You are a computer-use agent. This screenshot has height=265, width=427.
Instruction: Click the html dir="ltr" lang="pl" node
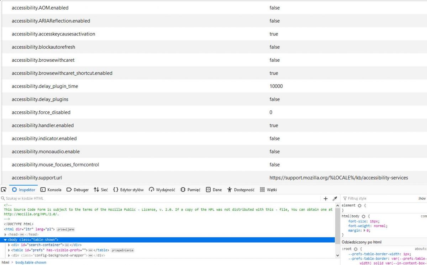pyautogui.click(x=30, y=230)
